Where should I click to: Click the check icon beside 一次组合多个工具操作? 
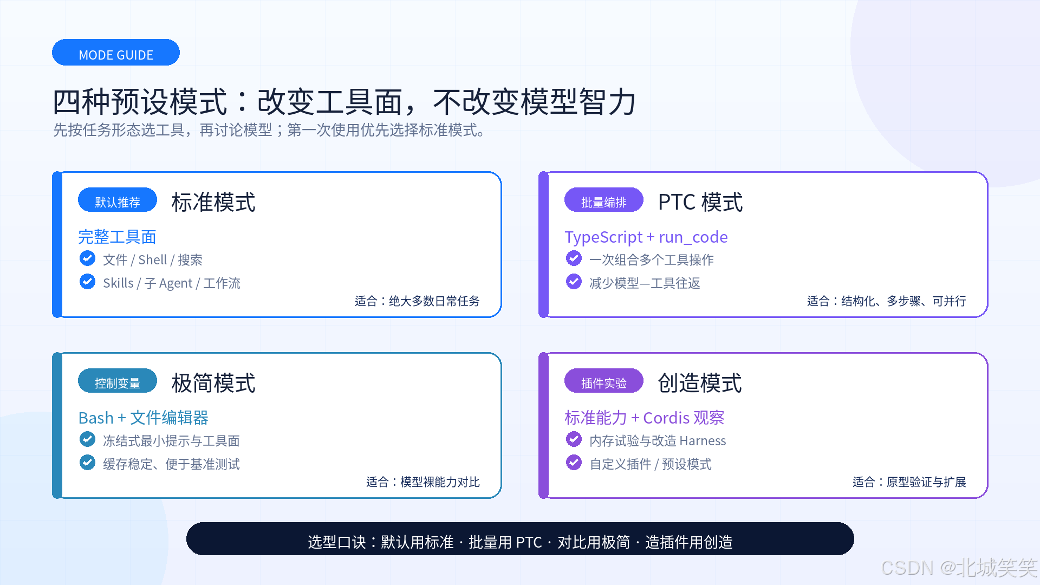574,258
